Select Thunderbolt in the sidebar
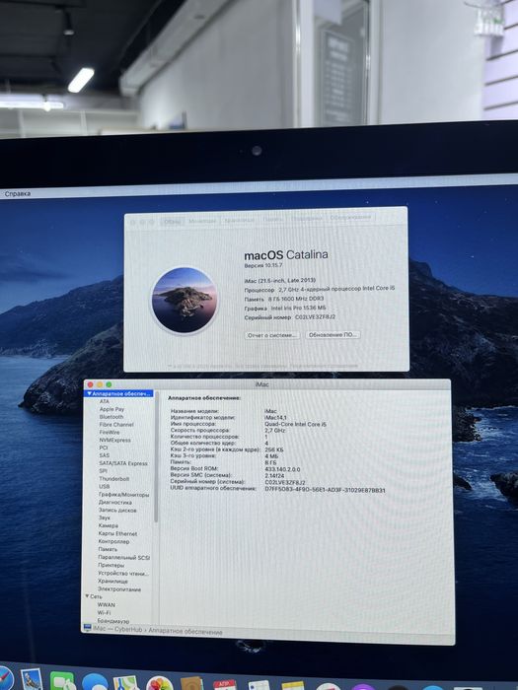518x690 pixels. pyautogui.click(x=114, y=479)
